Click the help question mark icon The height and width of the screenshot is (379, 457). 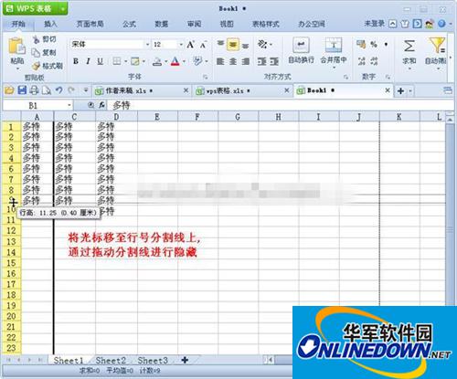tap(441, 24)
